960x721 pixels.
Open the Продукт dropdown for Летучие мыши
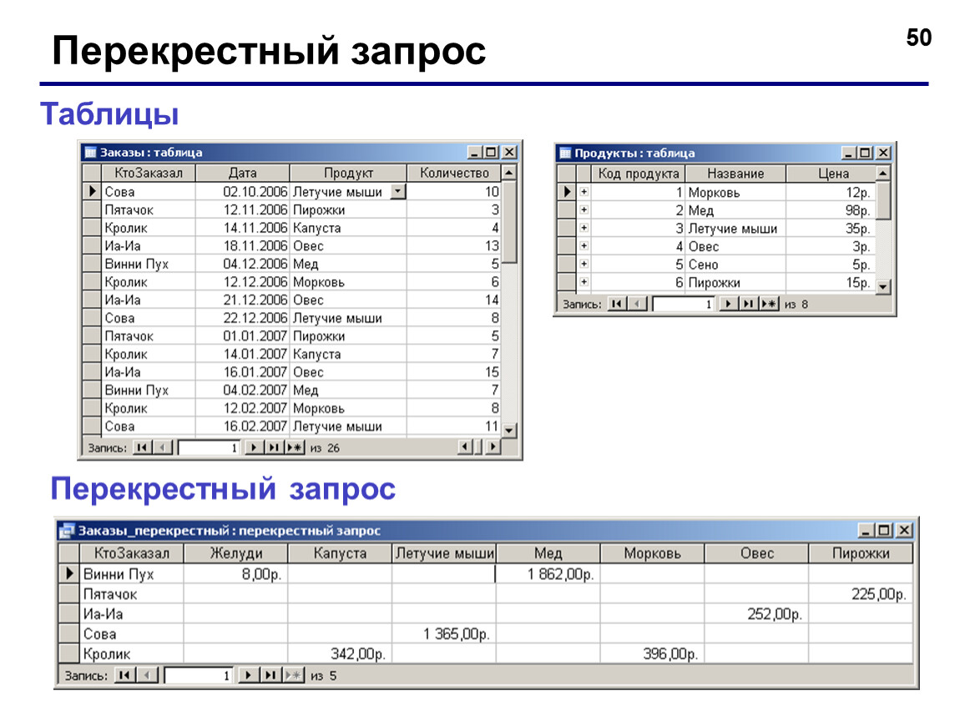(x=398, y=192)
